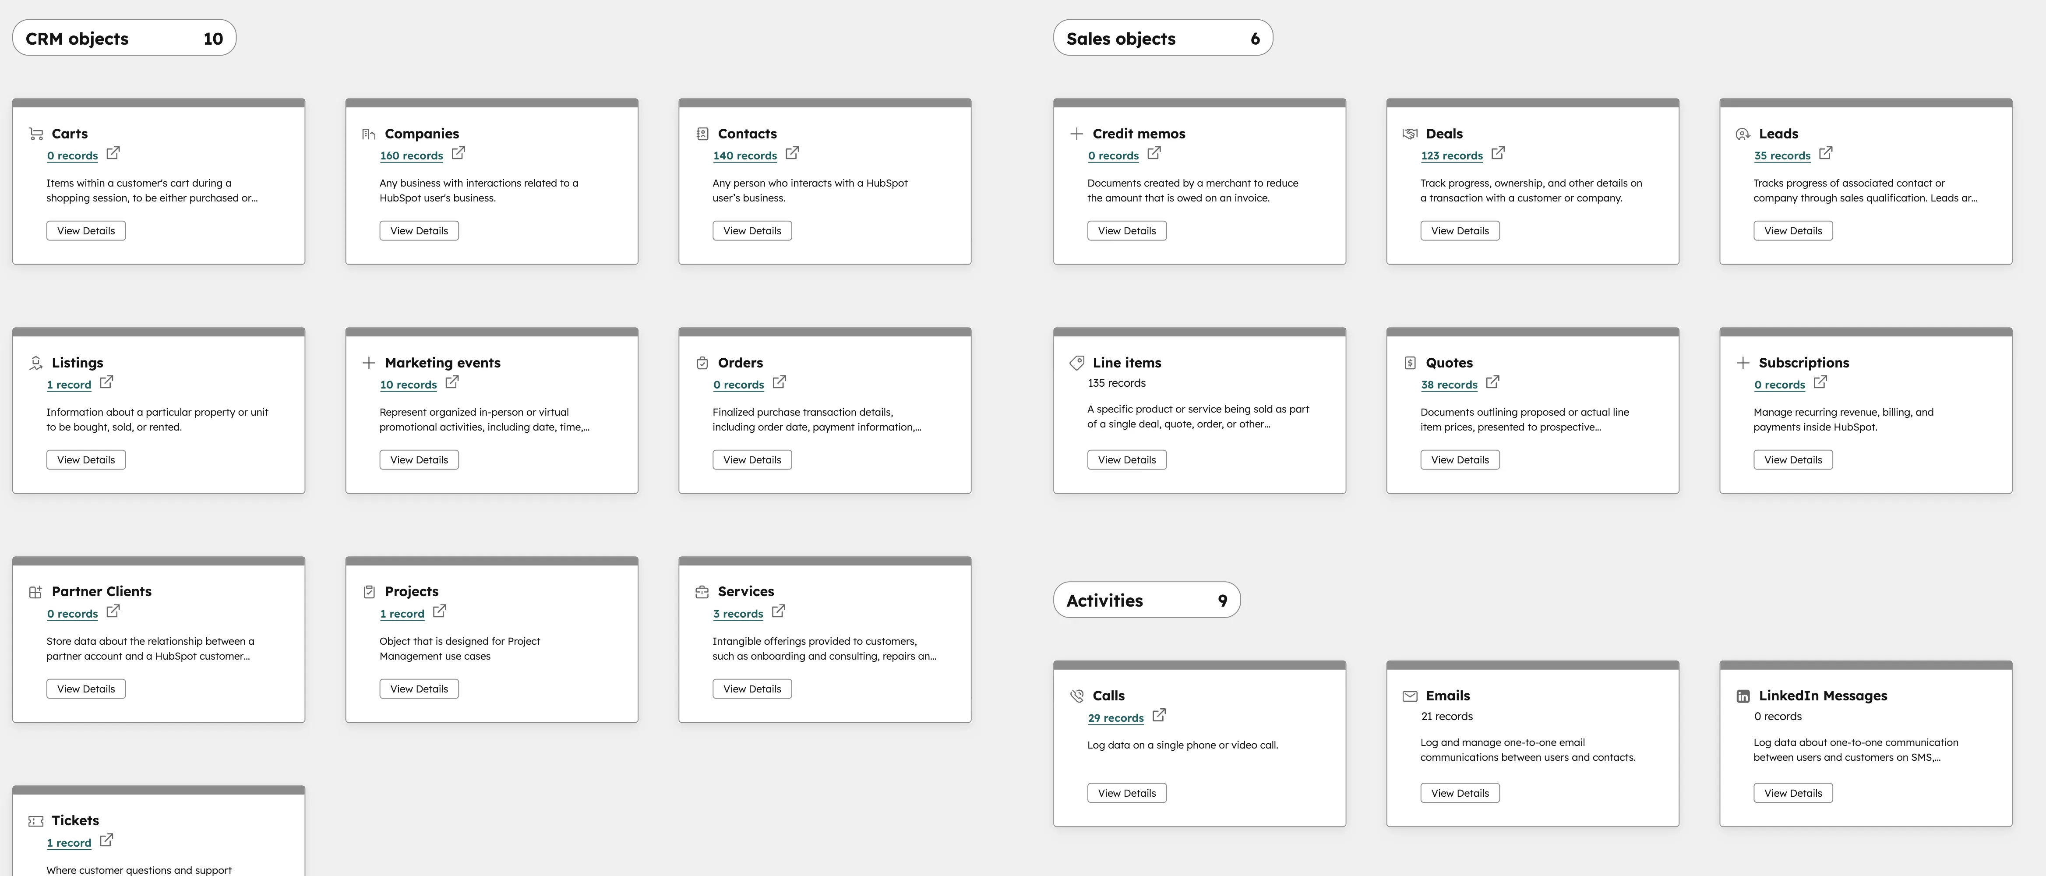Click View Details on the Quotes card
The height and width of the screenshot is (876, 2046).
coord(1460,459)
